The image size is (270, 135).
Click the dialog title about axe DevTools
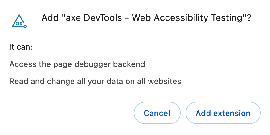[x=146, y=18]
